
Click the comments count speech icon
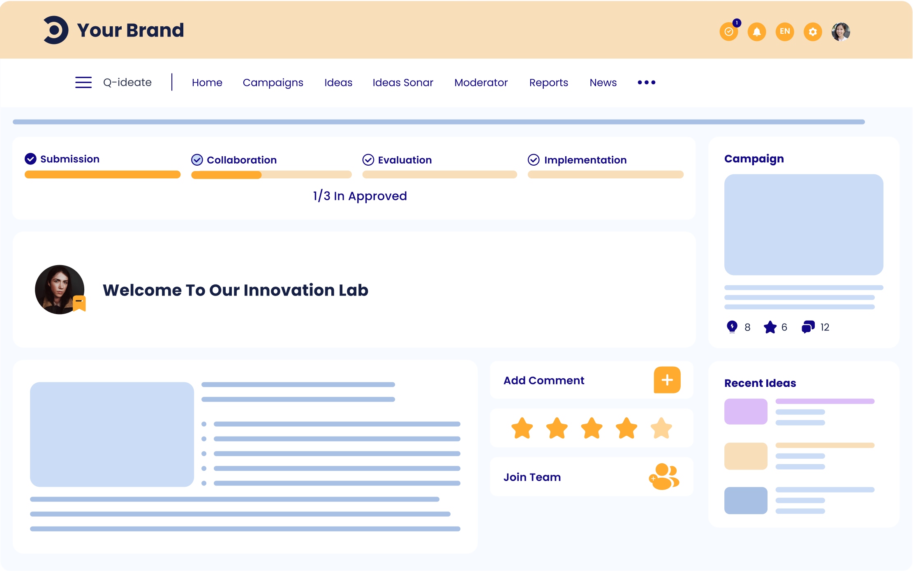808,327
